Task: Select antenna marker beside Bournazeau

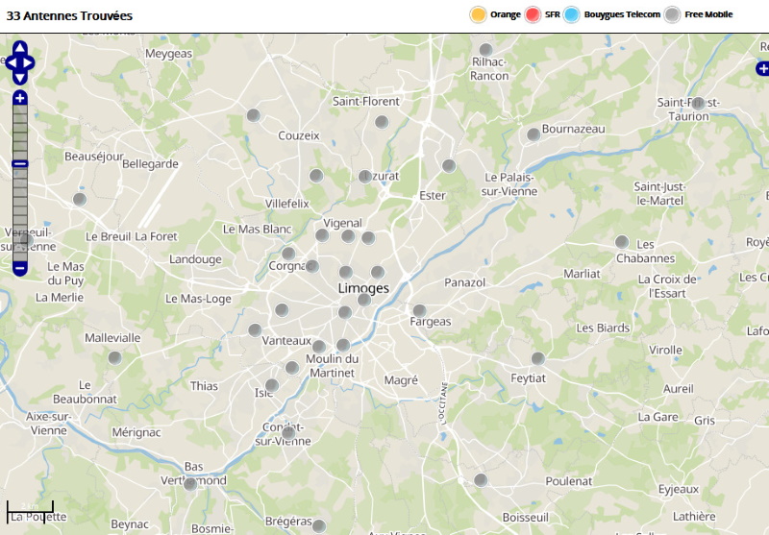Action: (x=533, y=134)
